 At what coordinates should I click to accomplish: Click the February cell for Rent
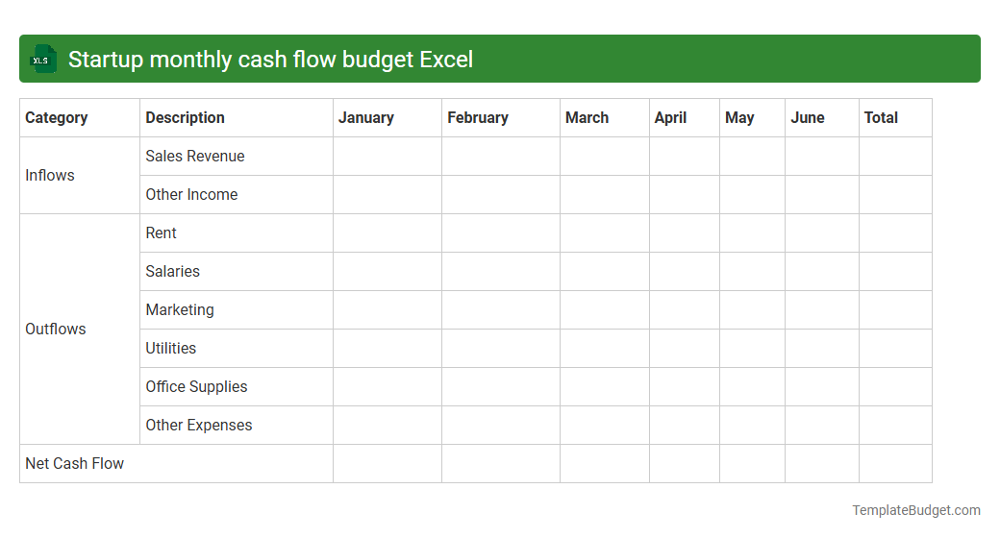tap(501, 233)
